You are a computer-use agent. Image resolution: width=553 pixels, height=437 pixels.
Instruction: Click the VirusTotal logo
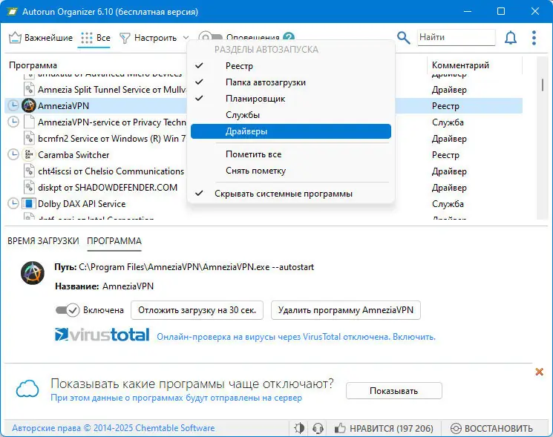click(102, 335)
